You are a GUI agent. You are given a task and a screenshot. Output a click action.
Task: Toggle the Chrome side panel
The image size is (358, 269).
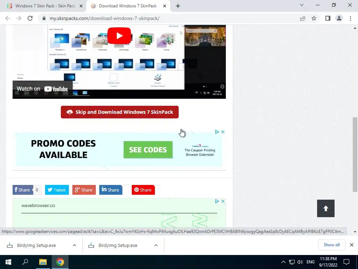click(328, 18)
